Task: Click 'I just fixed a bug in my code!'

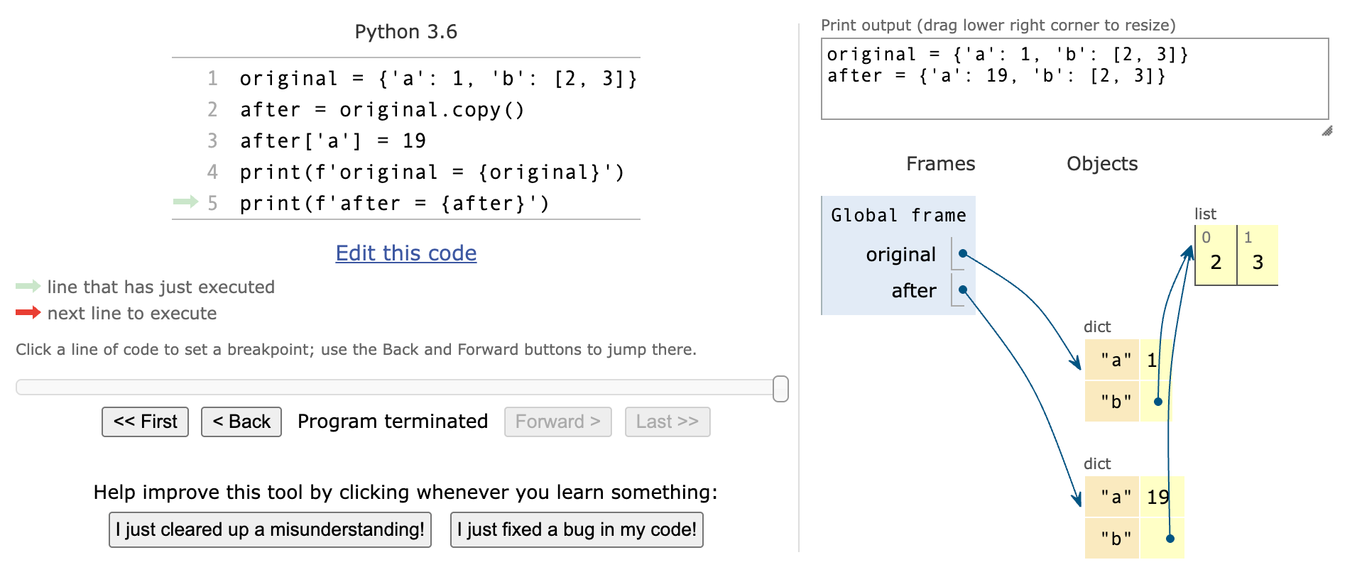Action: tap(577, 529)
